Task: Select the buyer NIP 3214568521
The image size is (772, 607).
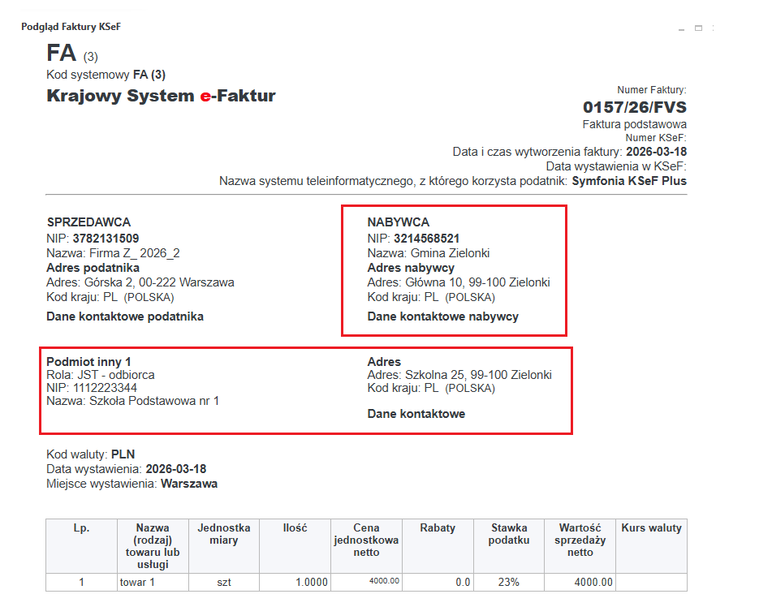Action: point(426,238)
